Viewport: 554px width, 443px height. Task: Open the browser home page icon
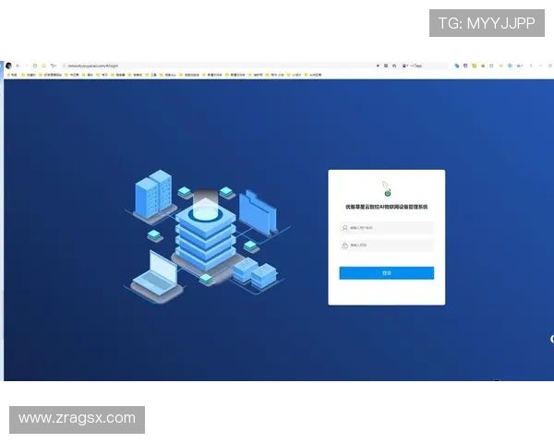click(x=42, y=66)
